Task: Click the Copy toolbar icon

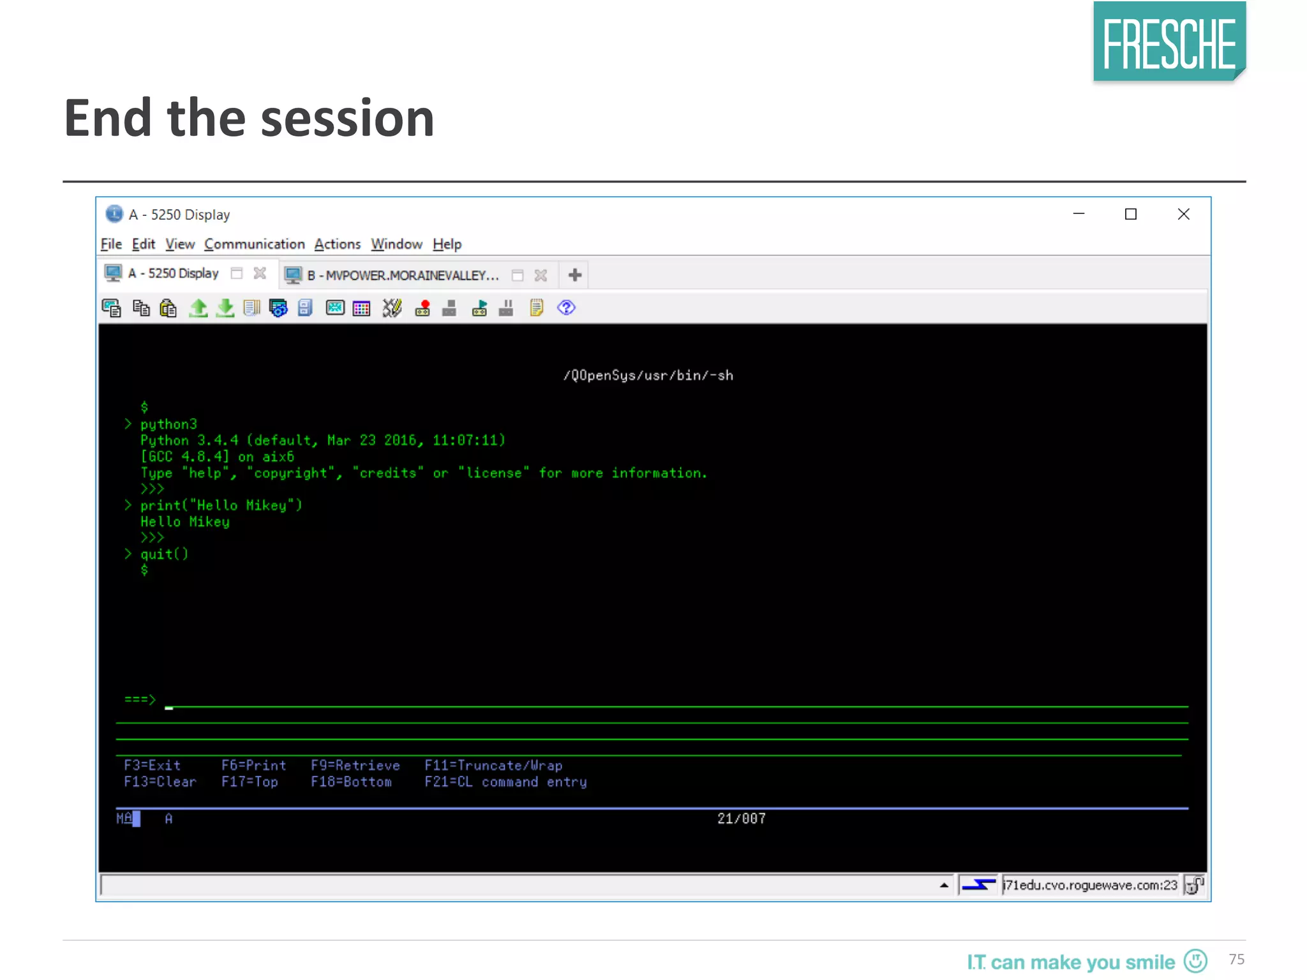Action: pyautogui.click(x=141, y=308)
